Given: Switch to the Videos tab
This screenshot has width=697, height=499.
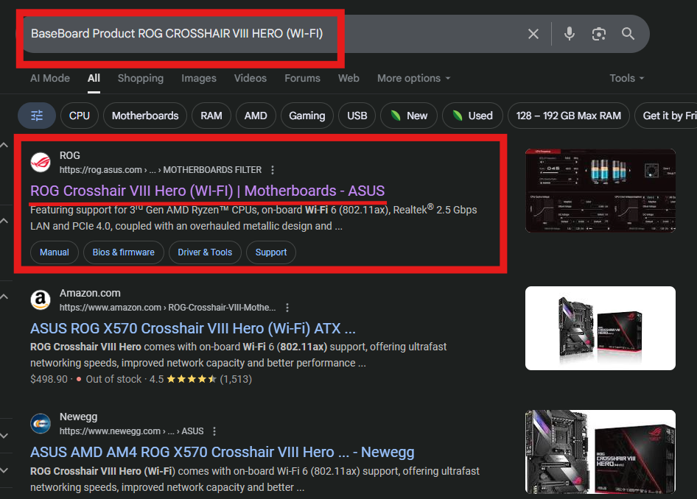Looking at the screenshot, I should tap(251, 78).
